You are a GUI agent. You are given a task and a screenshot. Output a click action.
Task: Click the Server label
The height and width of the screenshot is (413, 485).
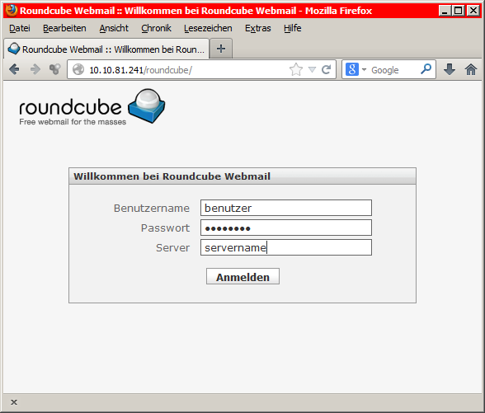click(x=172, y=247)
